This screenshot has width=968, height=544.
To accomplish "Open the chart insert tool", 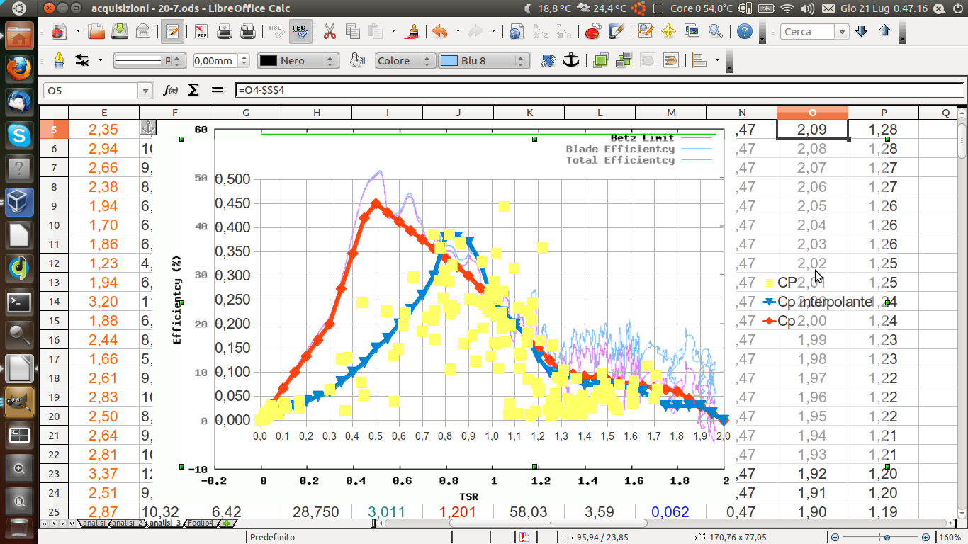I will (592, 32).
